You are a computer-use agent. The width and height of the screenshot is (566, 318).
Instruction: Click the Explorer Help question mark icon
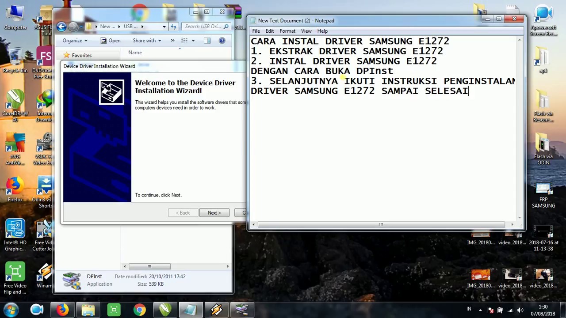pyautogui.click(x=222, y=41)
